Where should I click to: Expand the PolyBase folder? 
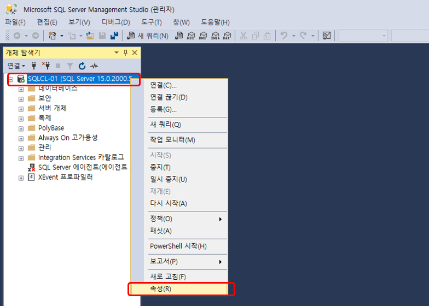21,129
